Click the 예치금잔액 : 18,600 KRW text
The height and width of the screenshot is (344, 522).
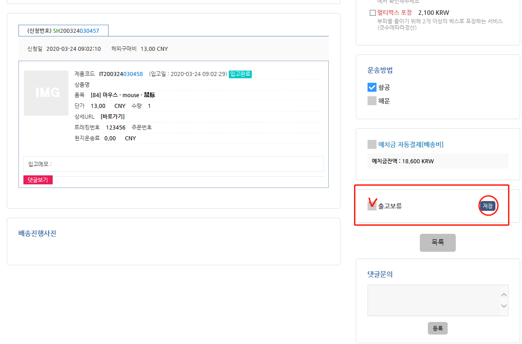click(403, 161)
